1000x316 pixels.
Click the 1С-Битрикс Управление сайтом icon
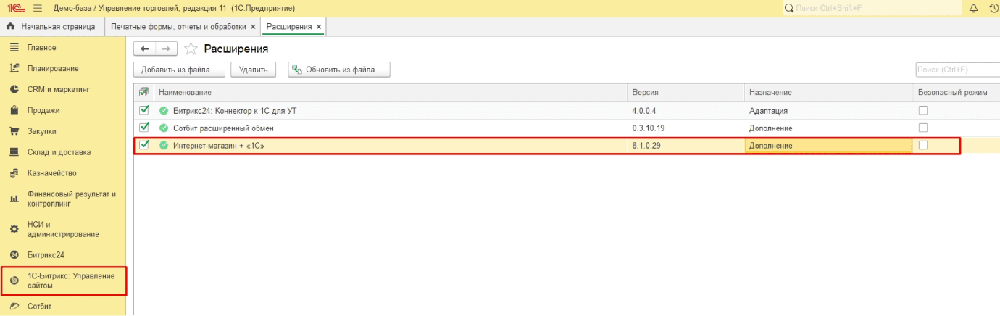(x=14, y=280)
